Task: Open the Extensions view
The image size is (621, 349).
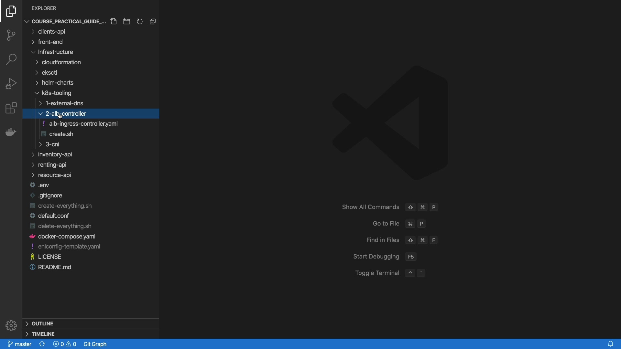Action: pyautogui.click(x=11, y=108)
